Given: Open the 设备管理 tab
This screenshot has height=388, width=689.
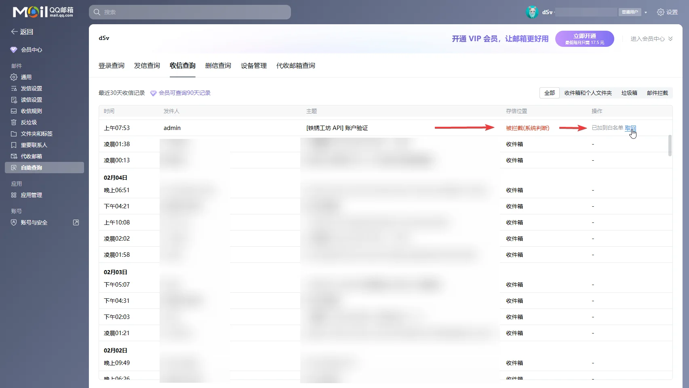Looking at the screenshot, I should coord(253,65).
